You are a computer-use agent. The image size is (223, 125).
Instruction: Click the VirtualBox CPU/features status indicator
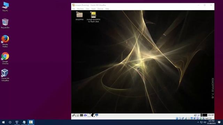(198, 118)
